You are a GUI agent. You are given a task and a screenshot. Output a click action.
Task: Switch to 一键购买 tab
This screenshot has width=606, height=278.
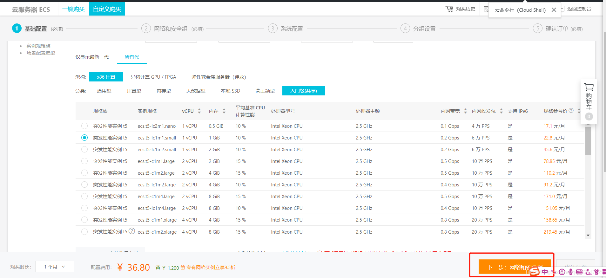(x=73, y=9)
